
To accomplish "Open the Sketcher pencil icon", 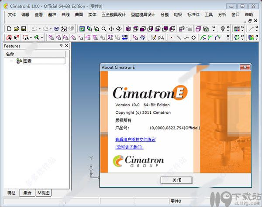I will (153, 38).
